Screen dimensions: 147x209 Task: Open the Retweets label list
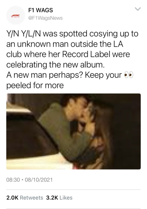32,198
